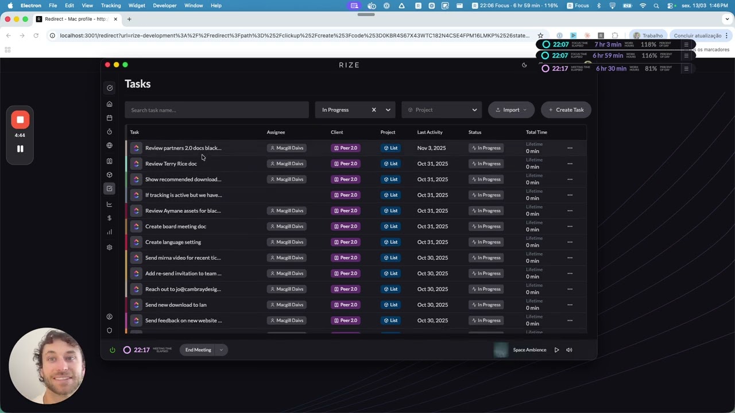The image size is (735, 413).
Task: Click the Total Time column header
Action: [536, 132]
